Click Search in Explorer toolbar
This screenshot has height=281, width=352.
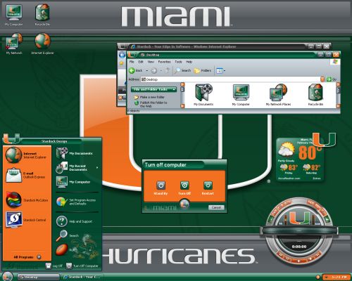coord(183,70)
